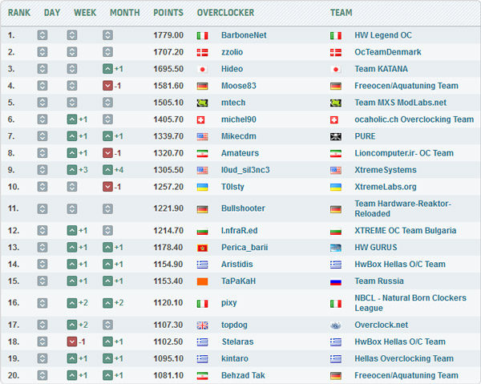Click the Japan flag next to Hideo

[x=202, y=69]
